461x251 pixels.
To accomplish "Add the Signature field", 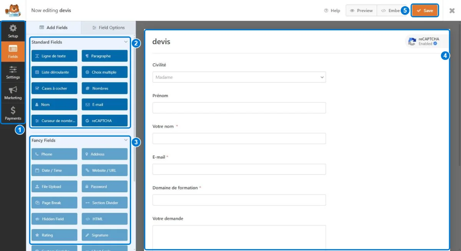I will coord(104,235).
